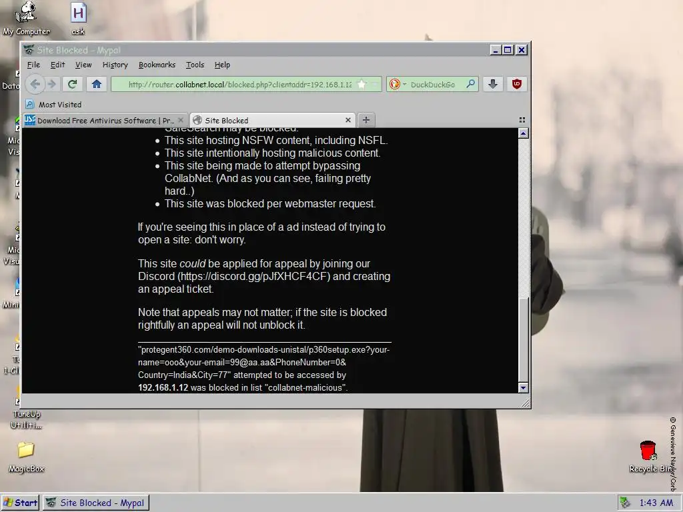Image resolution: width=683 pixels, height=512 pixels.
Task: Open the File menu
Action: (33, 65)
